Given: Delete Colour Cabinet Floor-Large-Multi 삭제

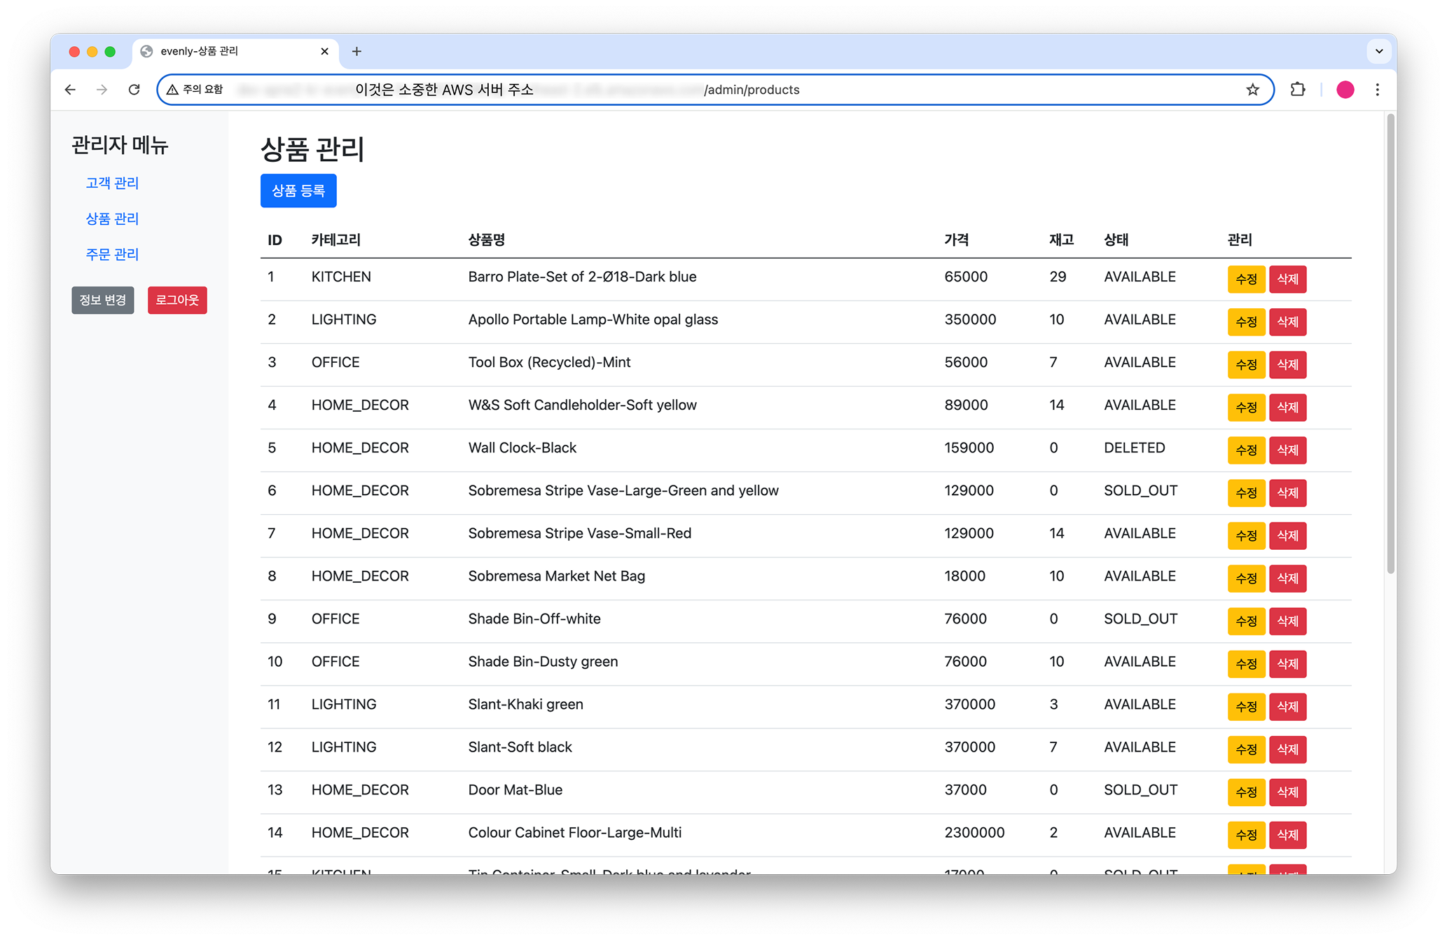Looking at the screenshot, I should [x=1287, y=834].
